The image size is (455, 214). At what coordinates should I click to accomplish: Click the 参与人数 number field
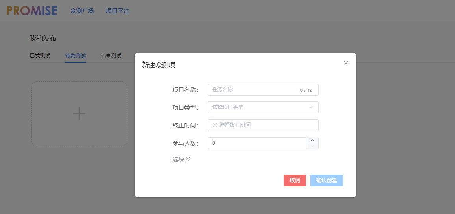257,143
